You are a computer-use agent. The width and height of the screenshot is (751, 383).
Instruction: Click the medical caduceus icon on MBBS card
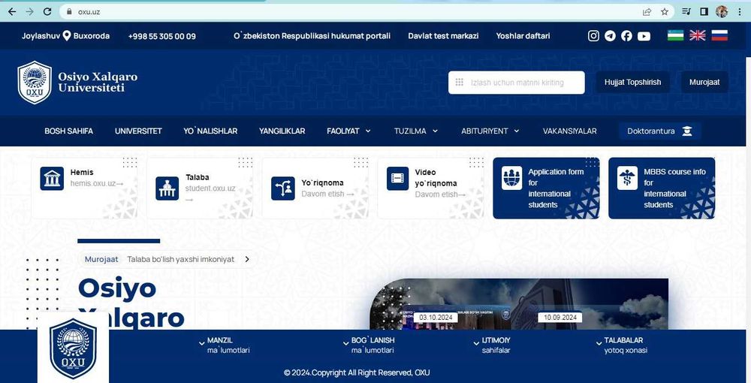click(627, 179)
